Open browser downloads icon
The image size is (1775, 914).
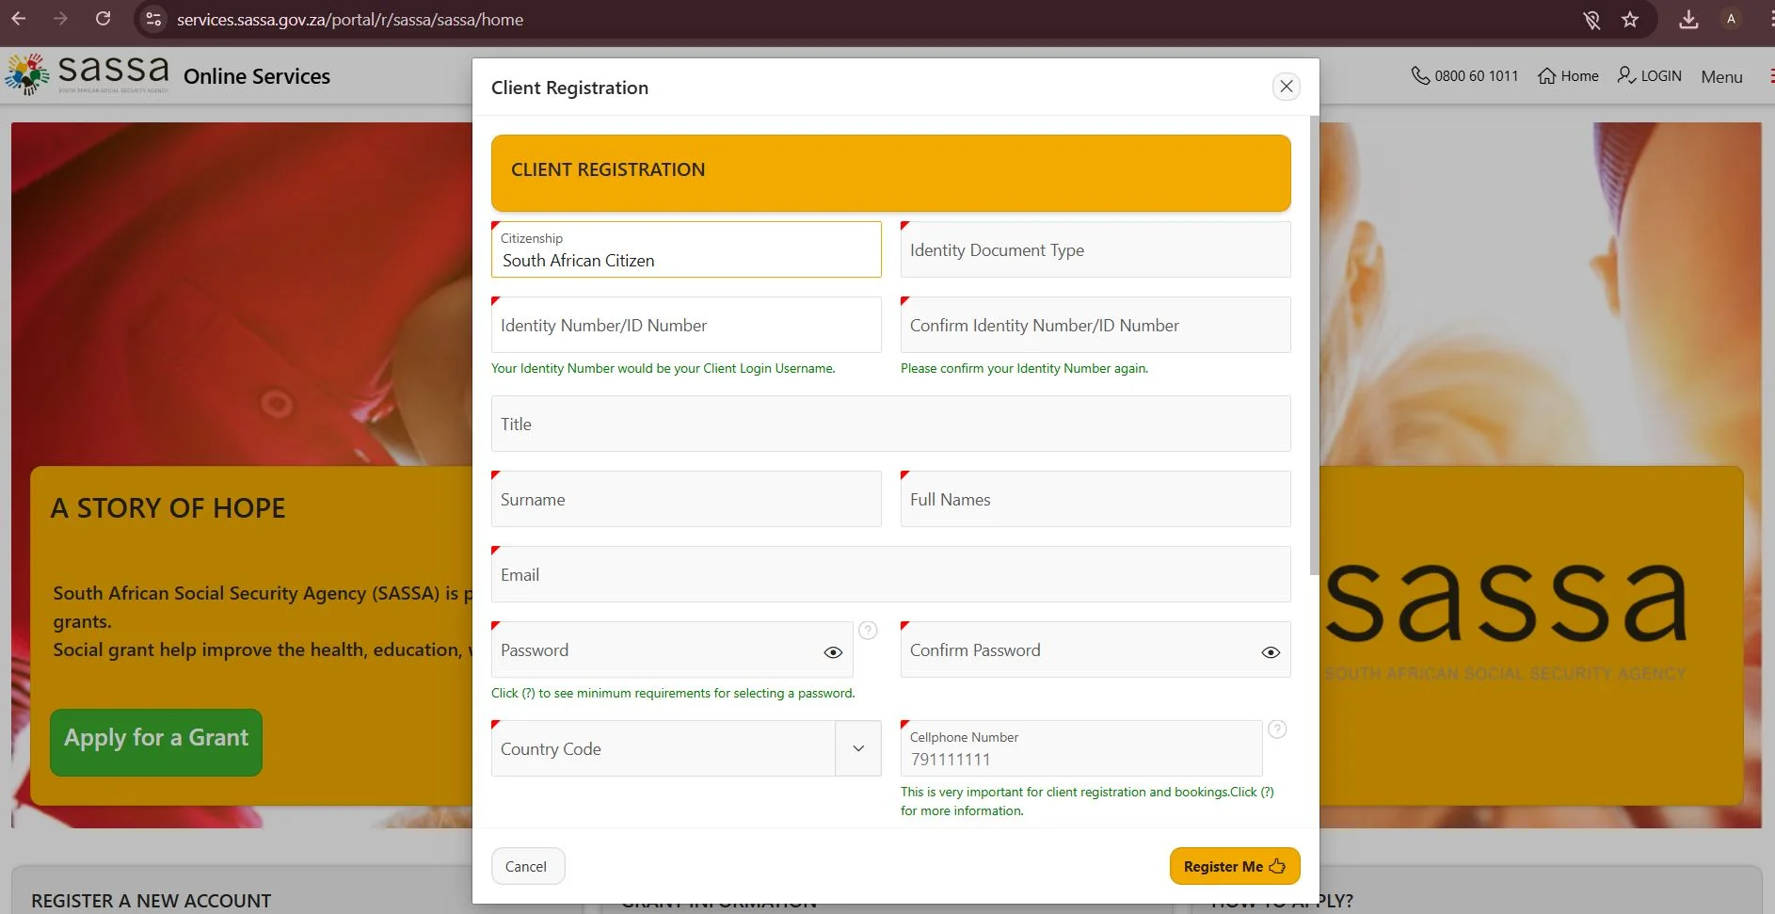[x=1688, y=20]
